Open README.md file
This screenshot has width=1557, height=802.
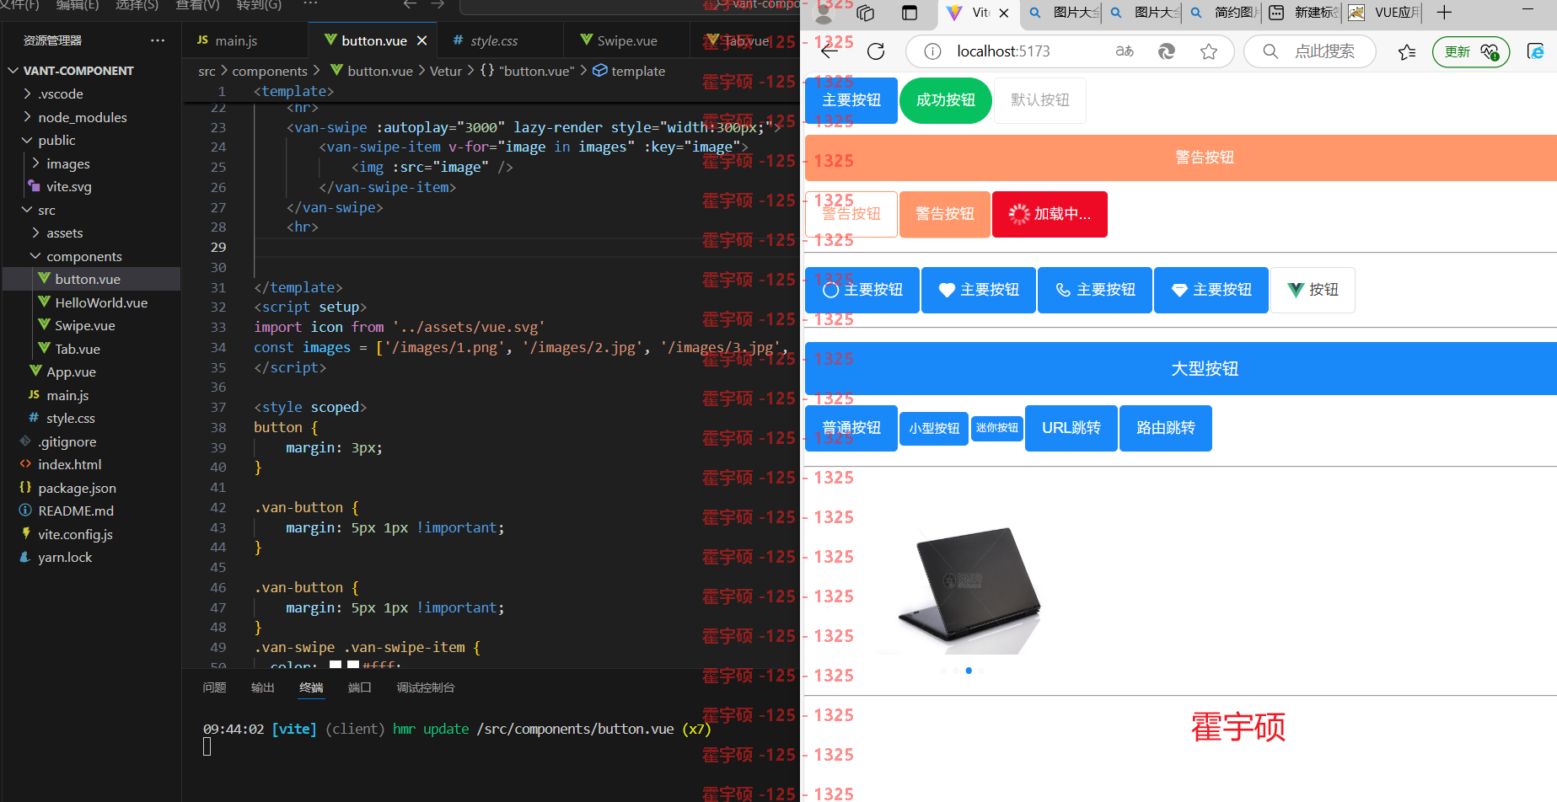tap(75, 511)
